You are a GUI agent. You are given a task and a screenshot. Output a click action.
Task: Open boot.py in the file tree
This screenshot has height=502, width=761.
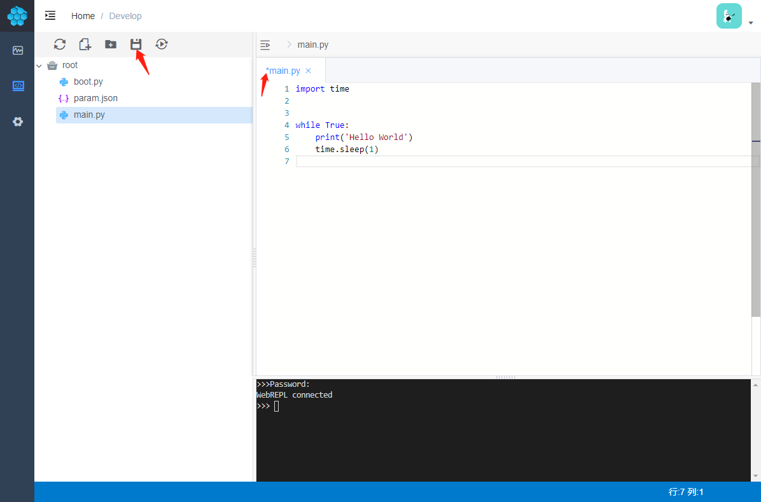[88, 81]
